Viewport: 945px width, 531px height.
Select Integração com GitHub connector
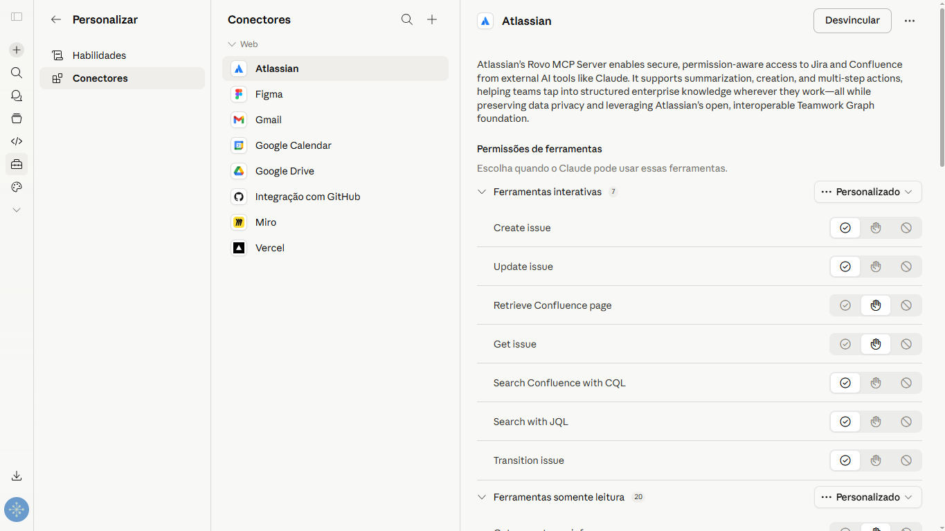click(x=335, y=197)
